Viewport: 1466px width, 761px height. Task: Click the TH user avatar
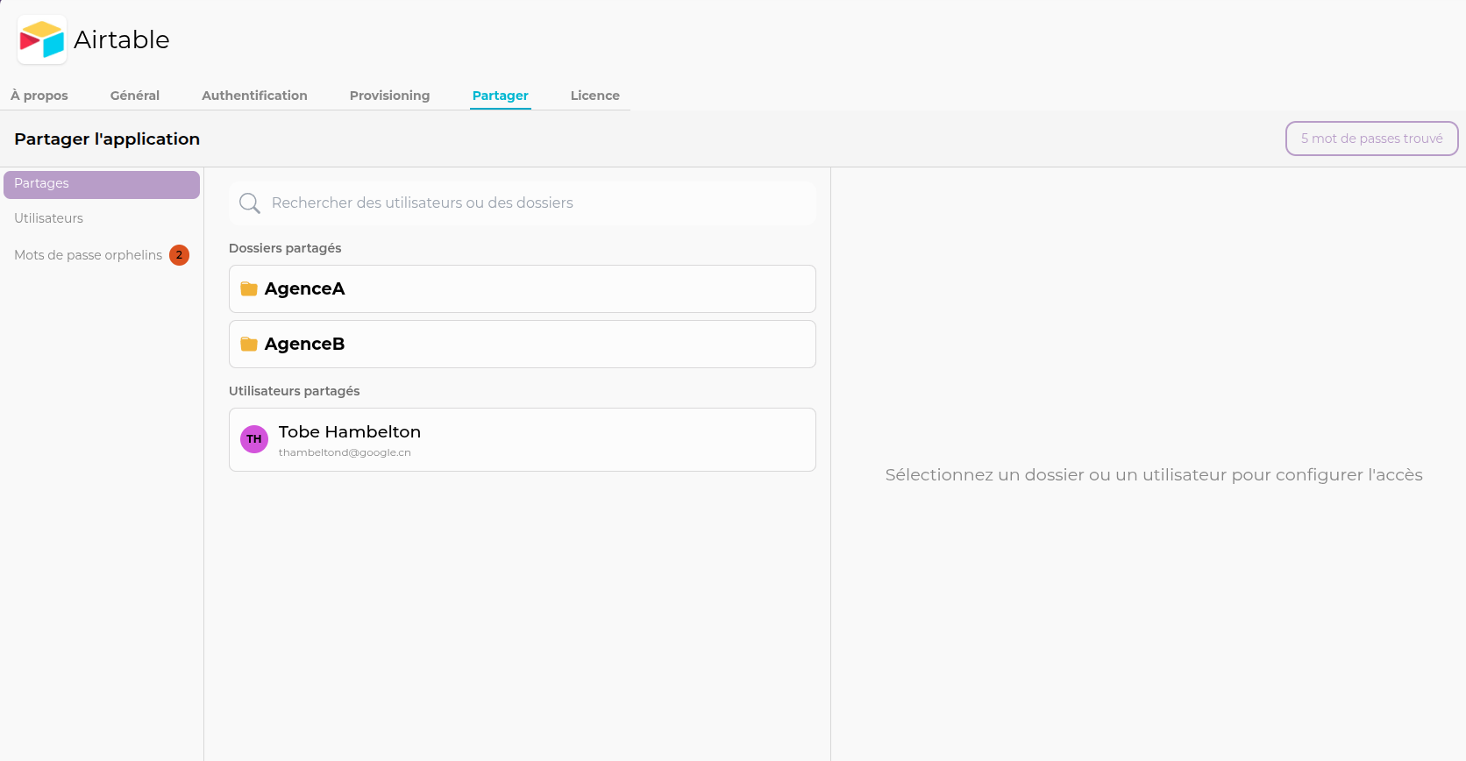(254, 439)
